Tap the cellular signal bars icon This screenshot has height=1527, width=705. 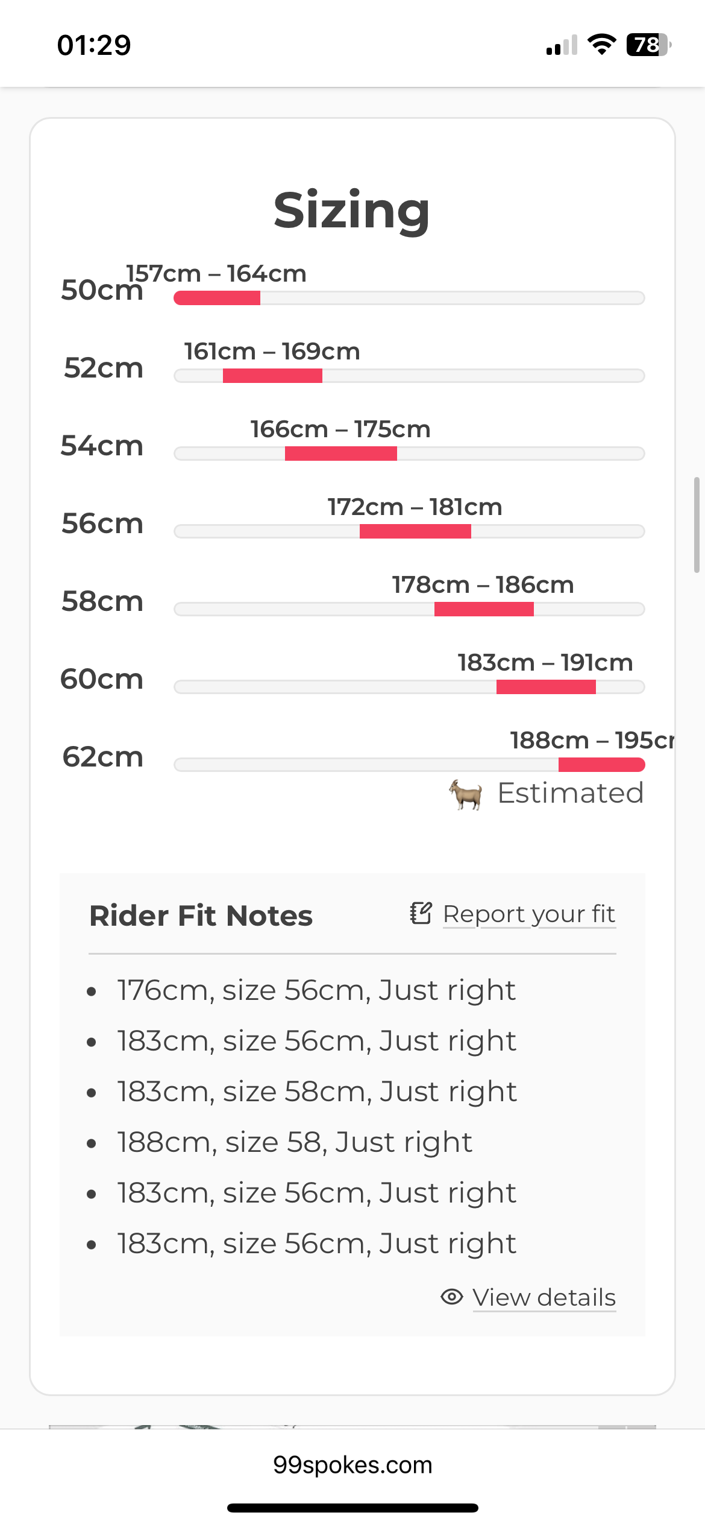[x=562, y=45]
